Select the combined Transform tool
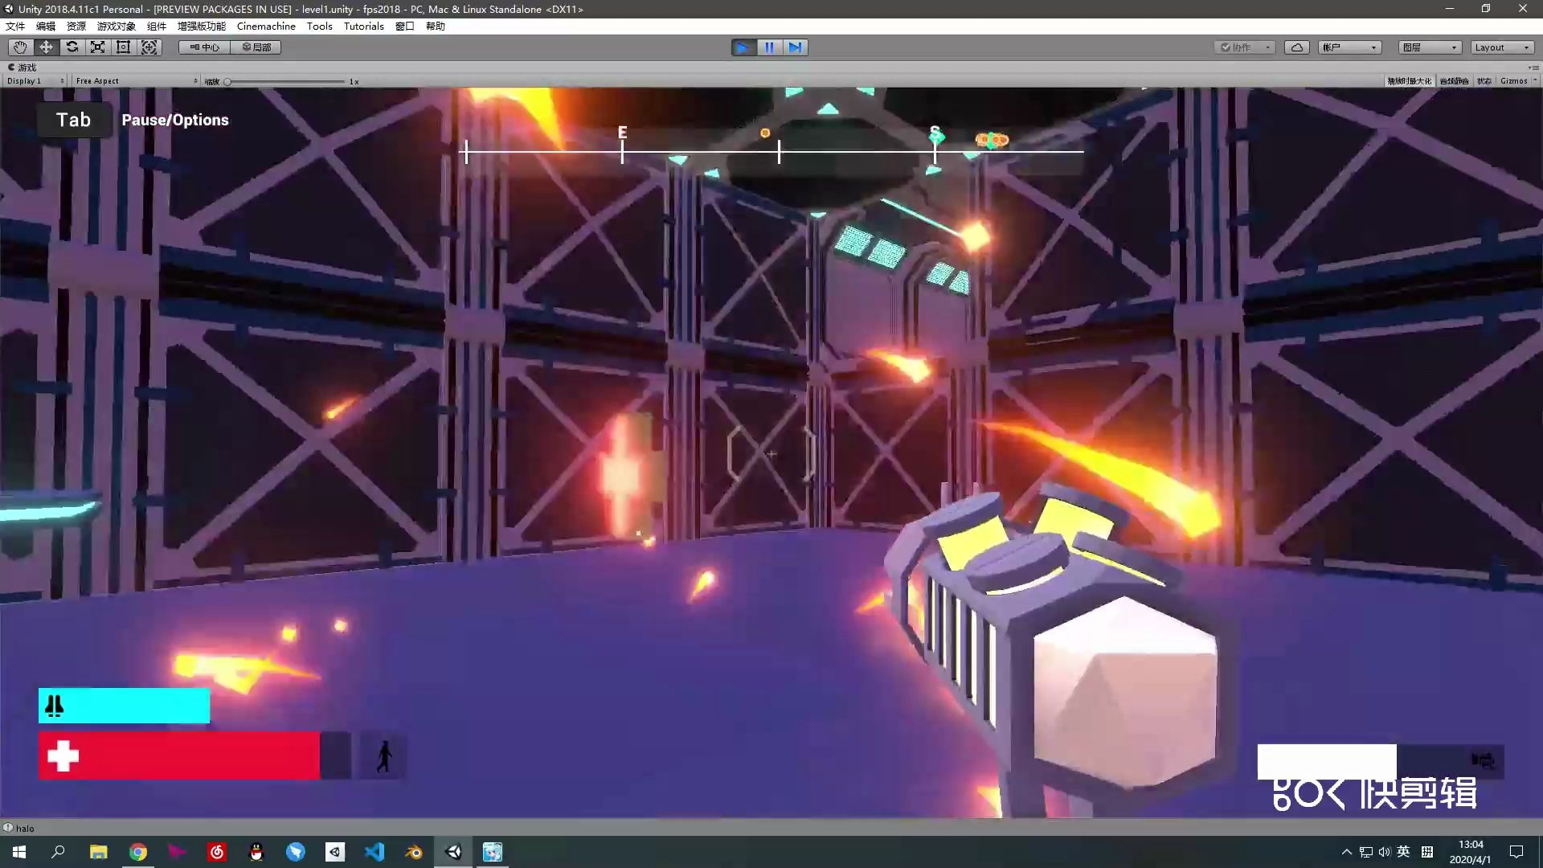The width and height of the screenshot is (1543, 868). (x=149, y=47)
